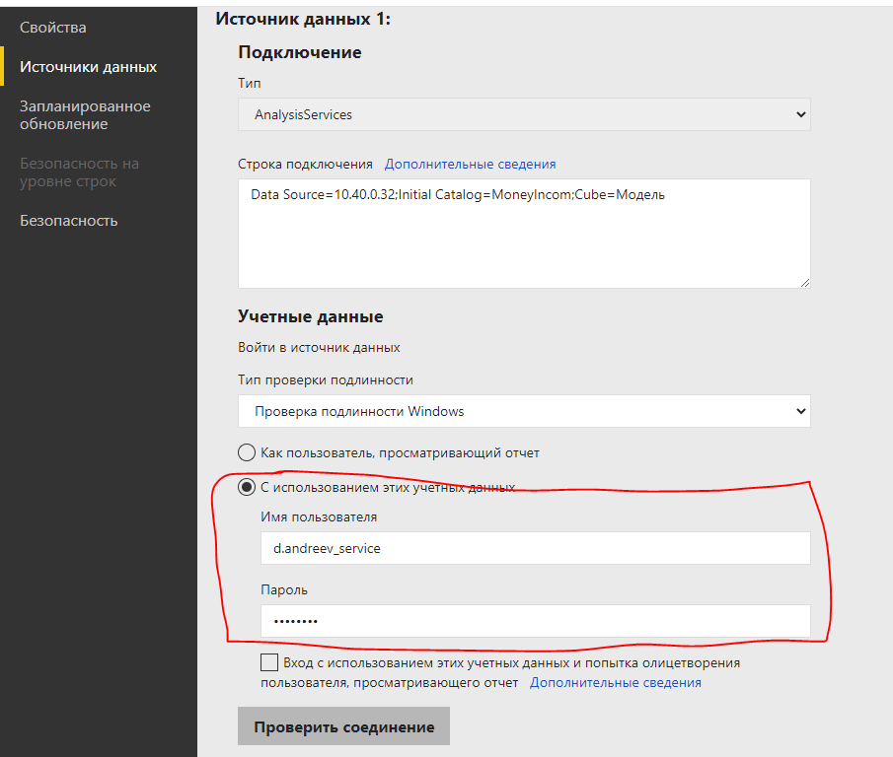Open Дополнительные сведения link near connection string
The height and width of the screenshot is (757, 893).
point(470,165)
